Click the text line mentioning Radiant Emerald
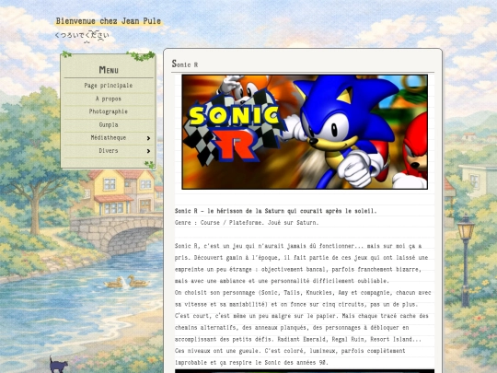 coord(298,339)
